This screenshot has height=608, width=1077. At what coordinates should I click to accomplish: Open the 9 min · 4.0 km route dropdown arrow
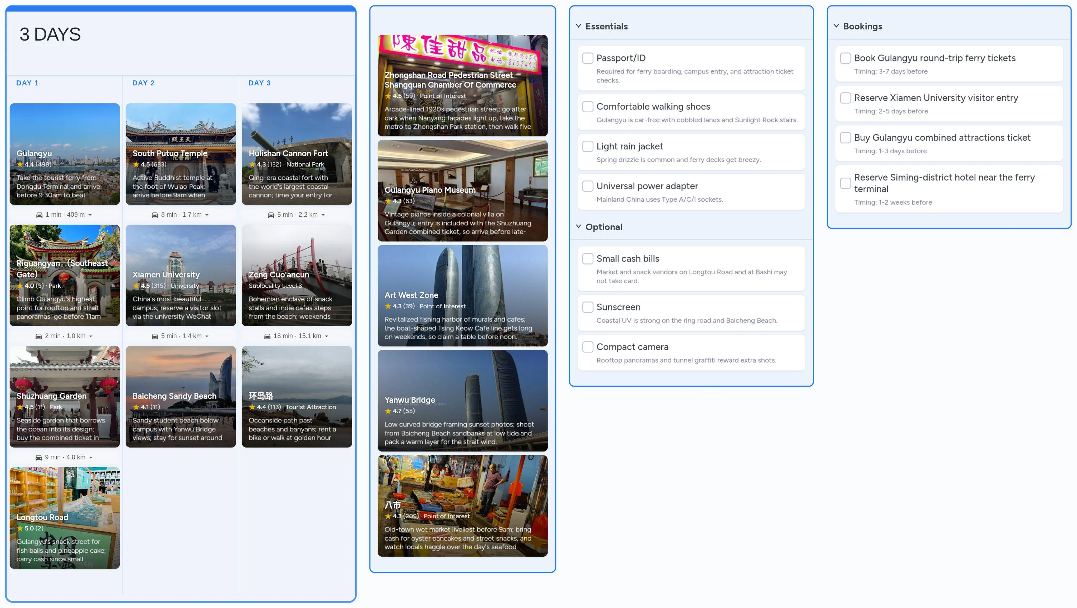click(x=91, y=458)
